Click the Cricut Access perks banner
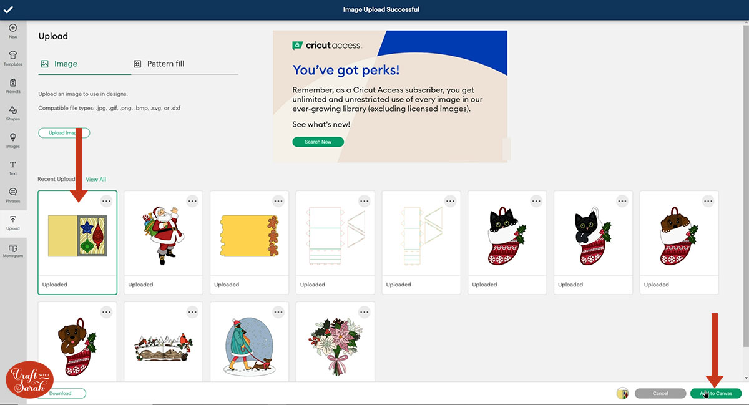749x405 pixels. pyautogui.click(x=390, y=96)
